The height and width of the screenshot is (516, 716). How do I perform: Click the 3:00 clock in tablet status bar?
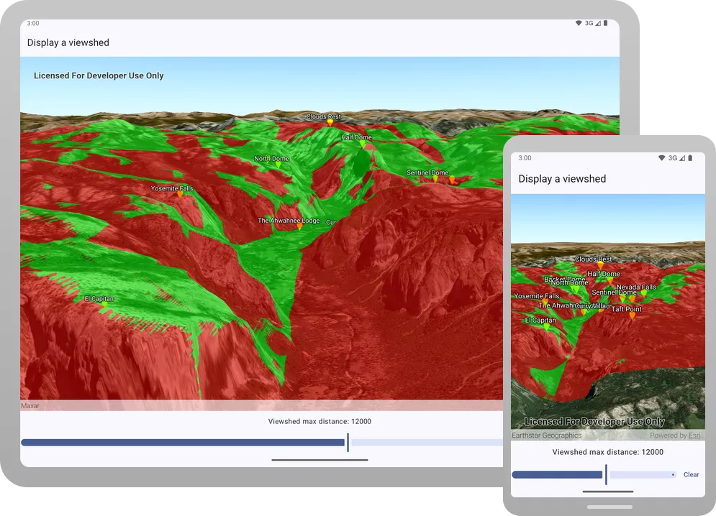pyautogui.click(x=33, y=23)
